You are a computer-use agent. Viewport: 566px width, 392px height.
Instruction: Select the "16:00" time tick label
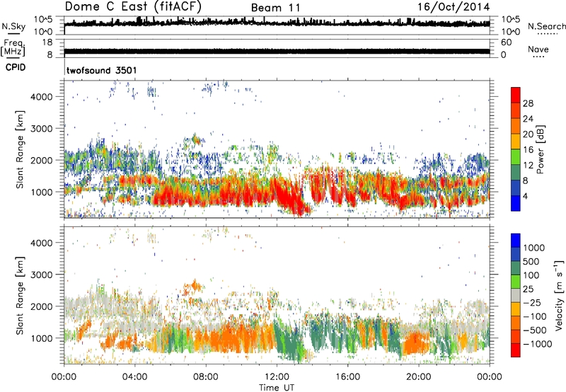pyautogui.click(x=347, y=377)
